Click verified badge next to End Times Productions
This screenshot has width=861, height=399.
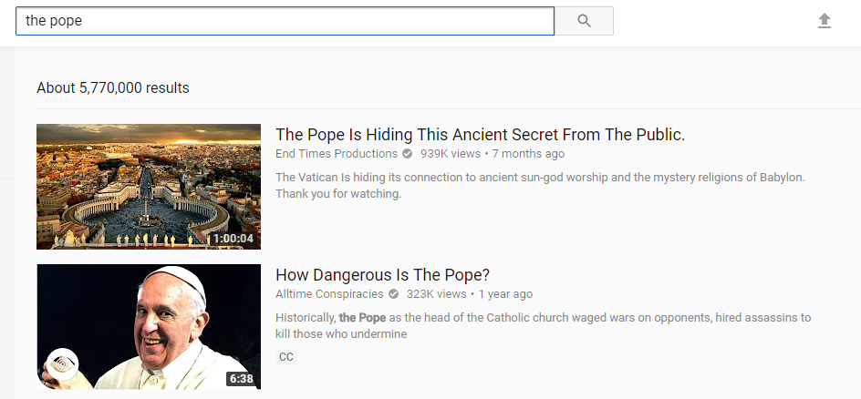[408, 154]
